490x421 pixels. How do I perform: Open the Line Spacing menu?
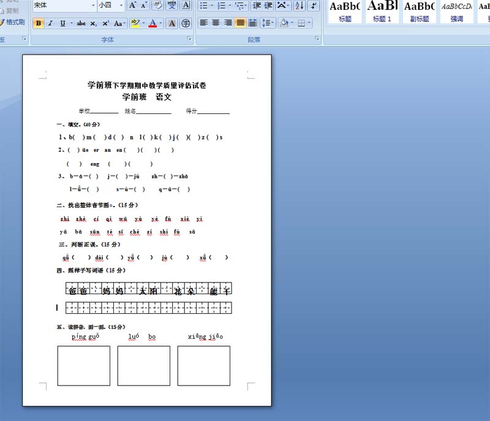pos(268,23)
